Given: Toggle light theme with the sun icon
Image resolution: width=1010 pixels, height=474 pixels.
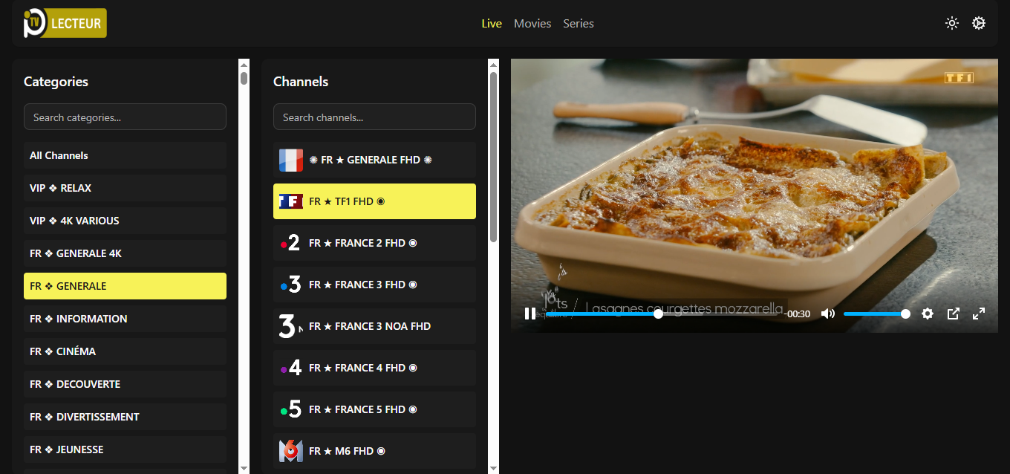Looking at the screenshot, I should [951, 23].
